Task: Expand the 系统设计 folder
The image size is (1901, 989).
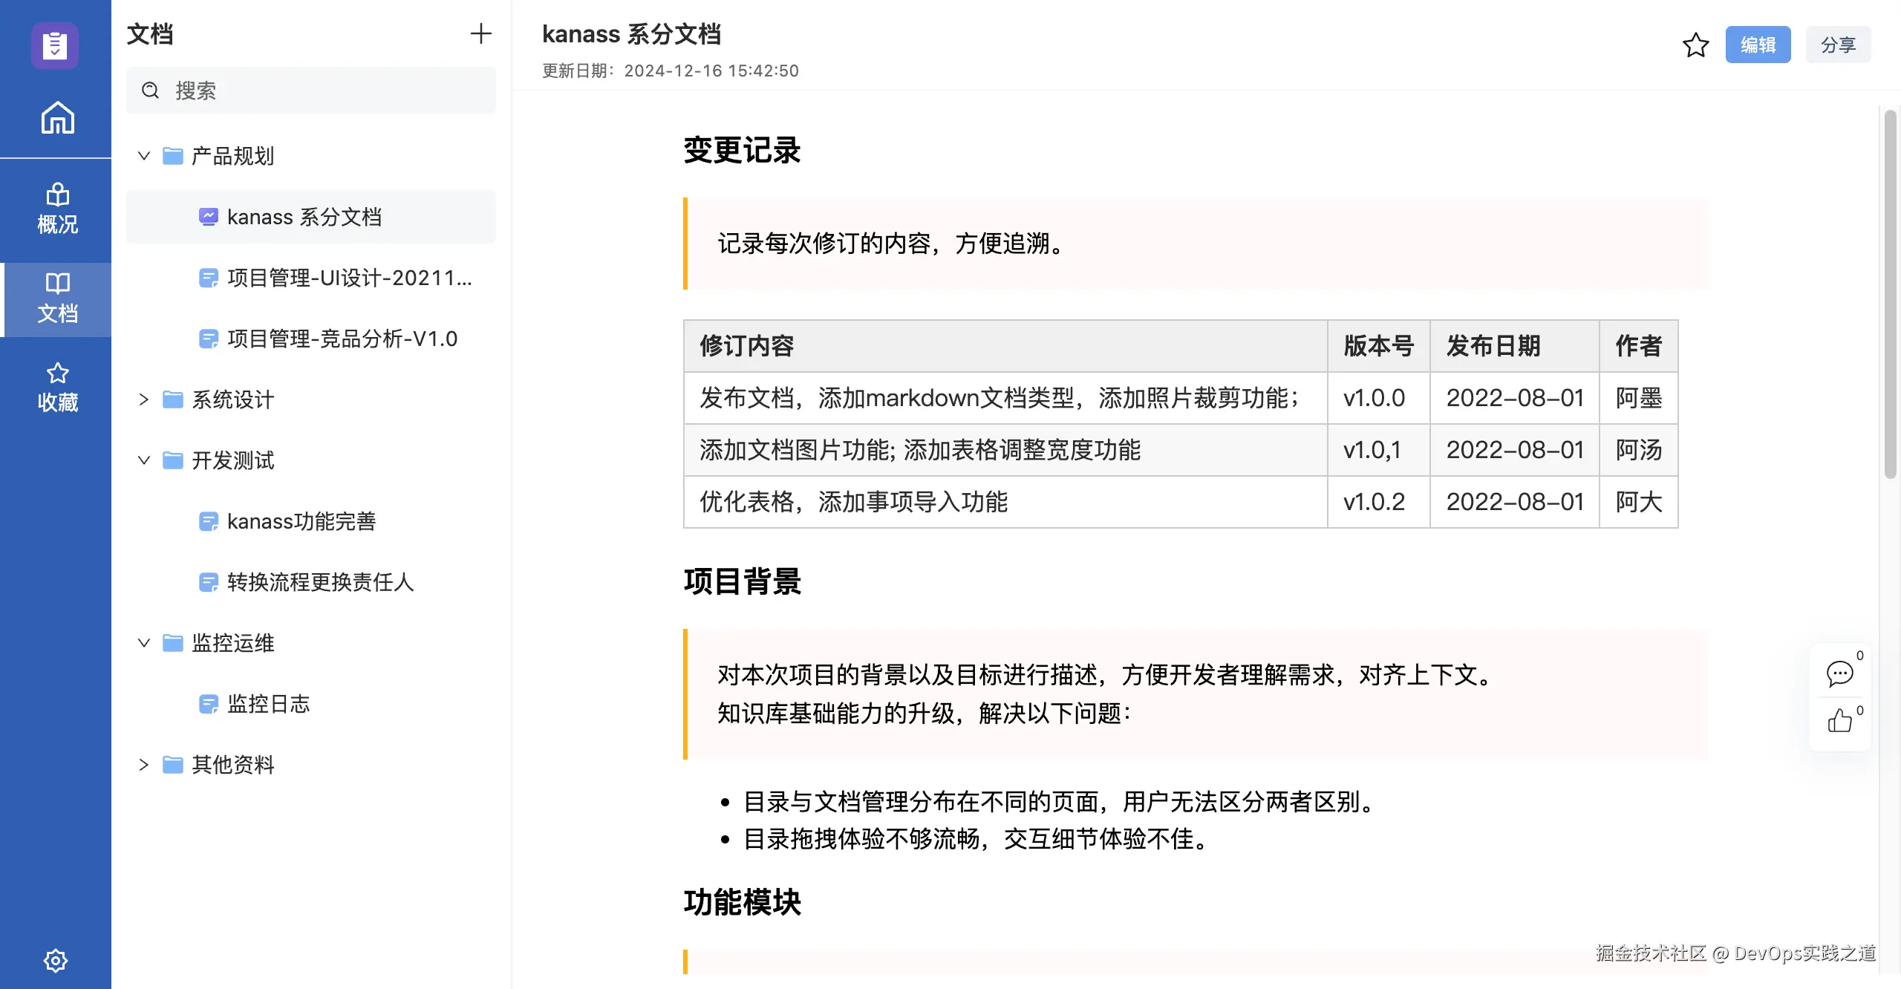Action: coord(144,399)
